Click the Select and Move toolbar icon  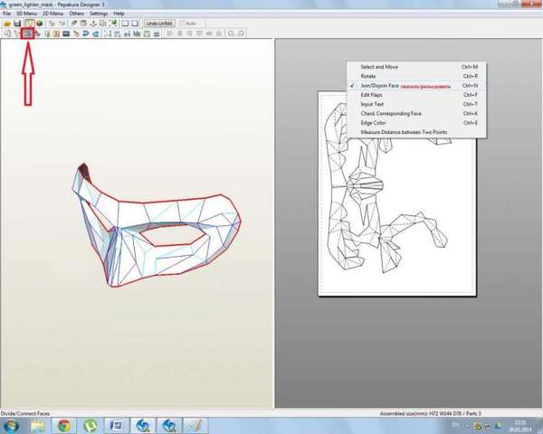7,33
